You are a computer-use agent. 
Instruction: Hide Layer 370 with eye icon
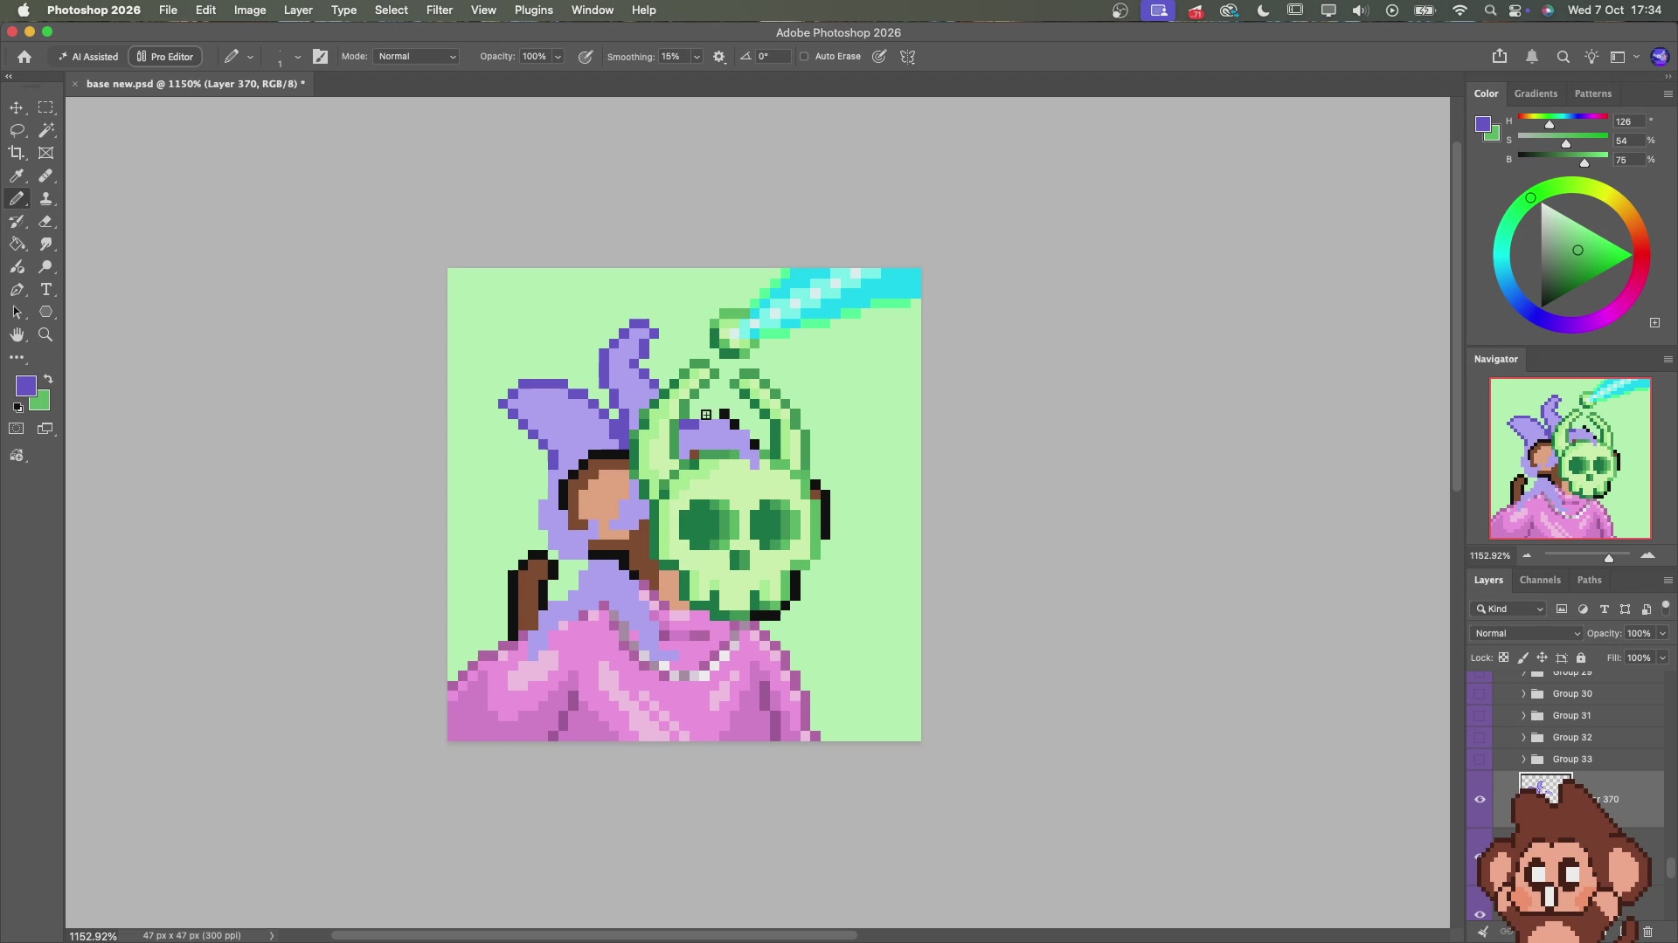1480,799
